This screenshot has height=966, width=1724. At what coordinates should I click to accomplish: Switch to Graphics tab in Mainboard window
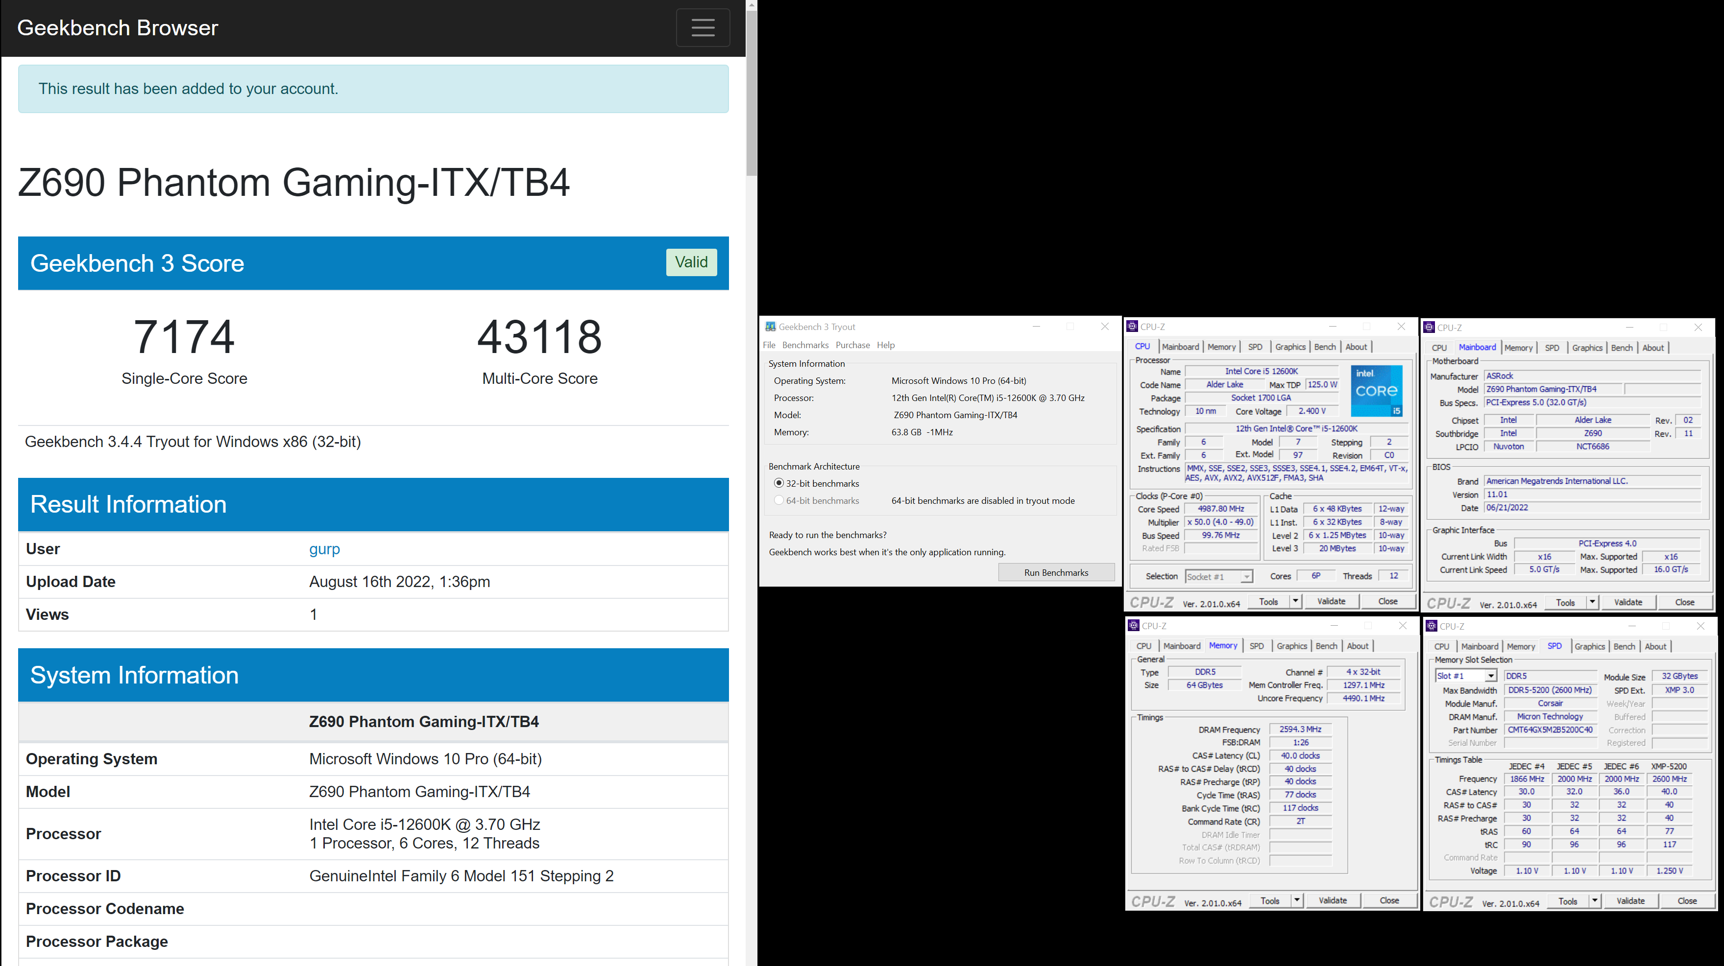tap(1587, 348)
